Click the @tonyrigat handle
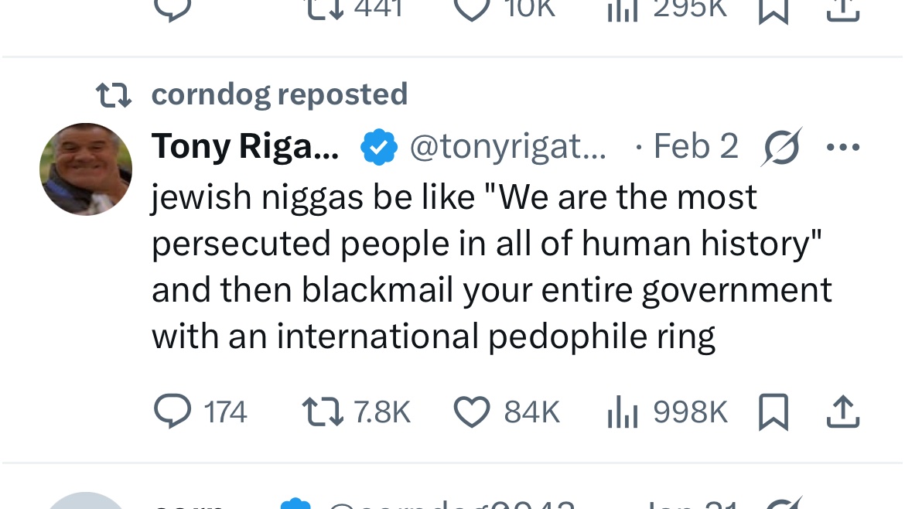This screenshot has height=509, width=905. [x=507, y=146]
